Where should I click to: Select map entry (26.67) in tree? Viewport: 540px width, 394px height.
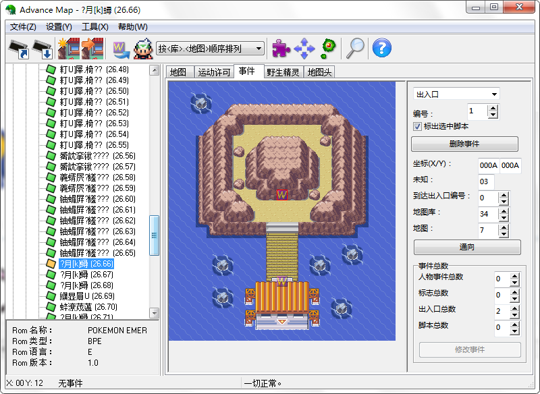[86, 275]
